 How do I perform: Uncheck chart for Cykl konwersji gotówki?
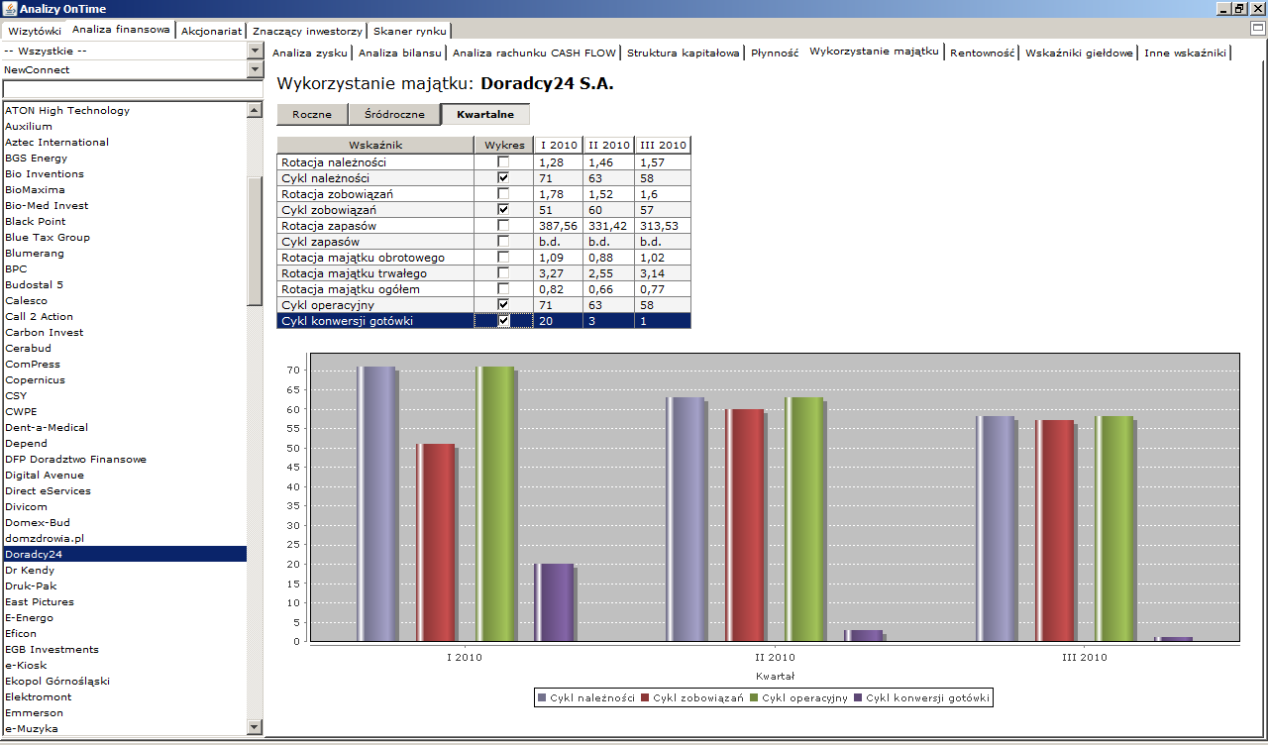pyautogui.click(x=503, y=321)
